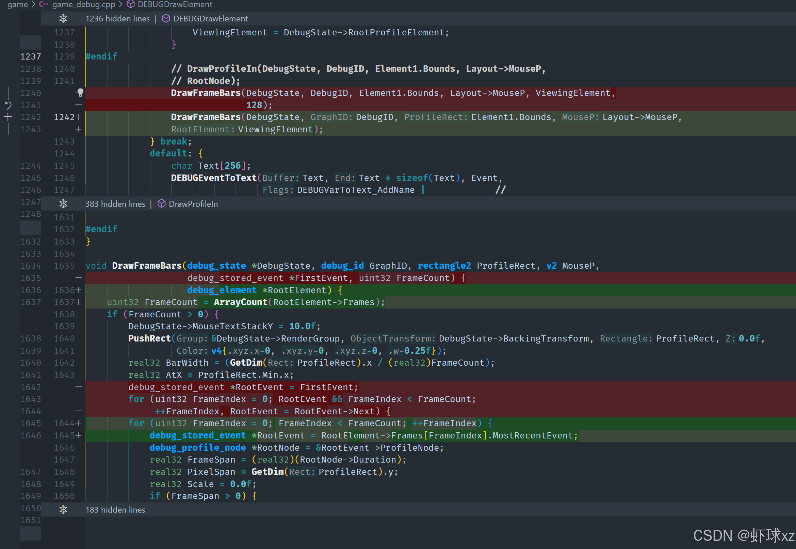
Task: Click the C++ file icon in breadcrumb
Action: click(43, 4)
